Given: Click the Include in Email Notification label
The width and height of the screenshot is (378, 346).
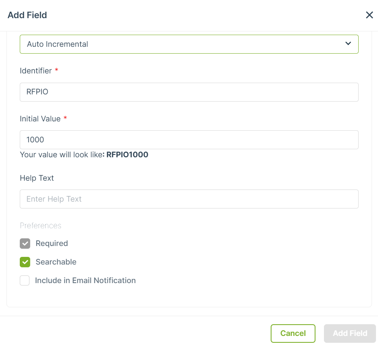Looking at the screenshot, I should (x=86, y=280).
